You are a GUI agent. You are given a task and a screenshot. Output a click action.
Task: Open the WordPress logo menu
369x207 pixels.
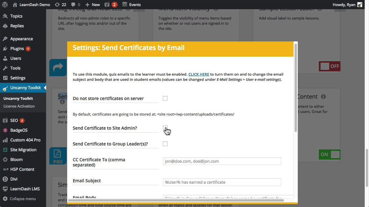point(5,5)
